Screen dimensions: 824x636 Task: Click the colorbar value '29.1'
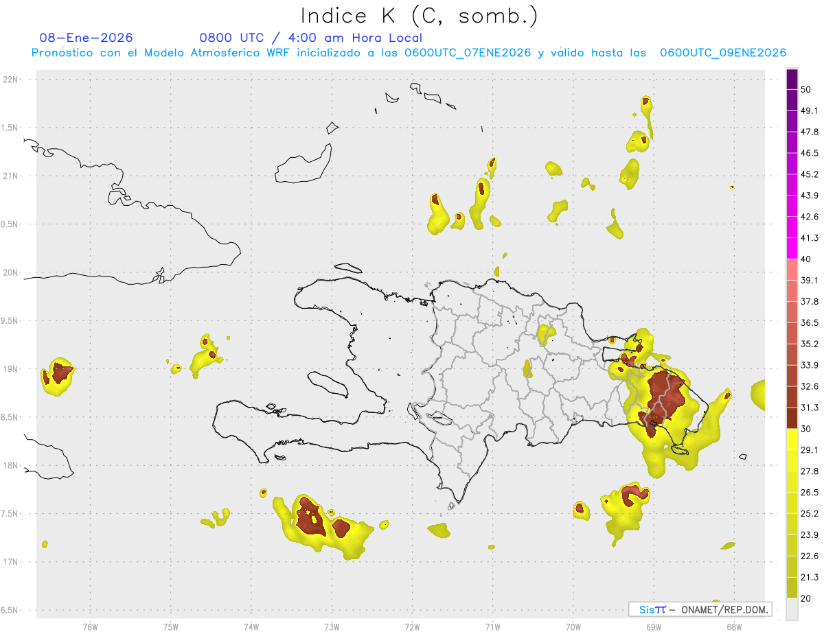click(810, 449)
